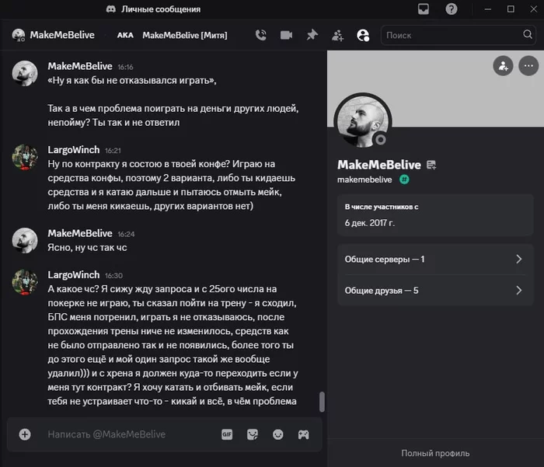Open the Discord inbox
544x467 pixels.
pos(424,9)
